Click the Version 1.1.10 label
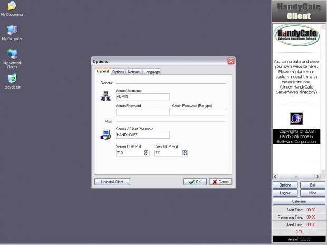 (x=299, y=239)
